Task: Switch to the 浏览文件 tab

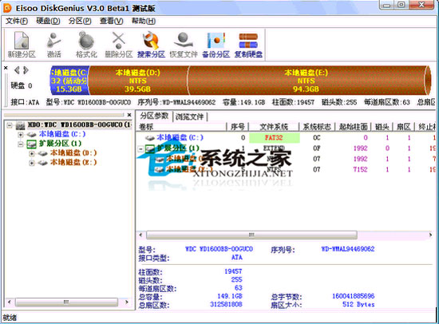Action: (189, 117)
